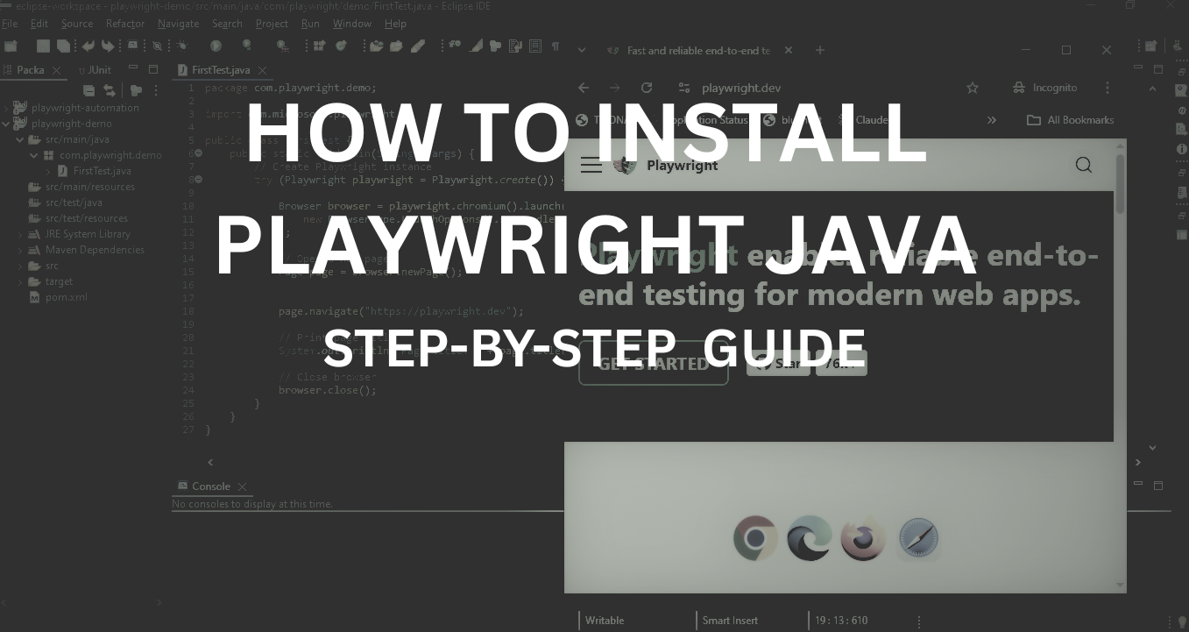Expand the JRE System Library node
Image resolution: width=1189 pixels, height=632 pixels.
click(x=19, y=234)
